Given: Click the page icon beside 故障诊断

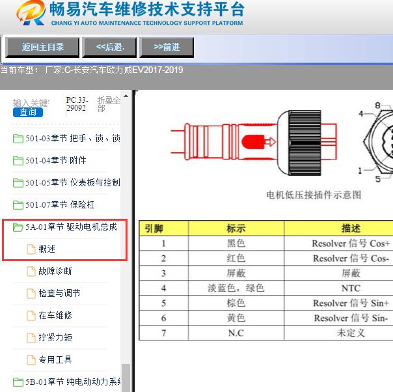Looking at the screenshot, I should coord(31,272).
